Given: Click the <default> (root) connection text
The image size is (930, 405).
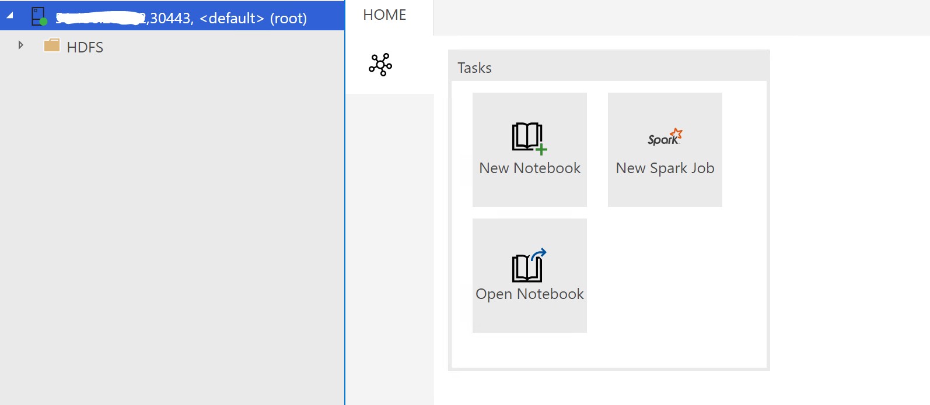Looking at the screenshot, I should [x=253, y=18].
